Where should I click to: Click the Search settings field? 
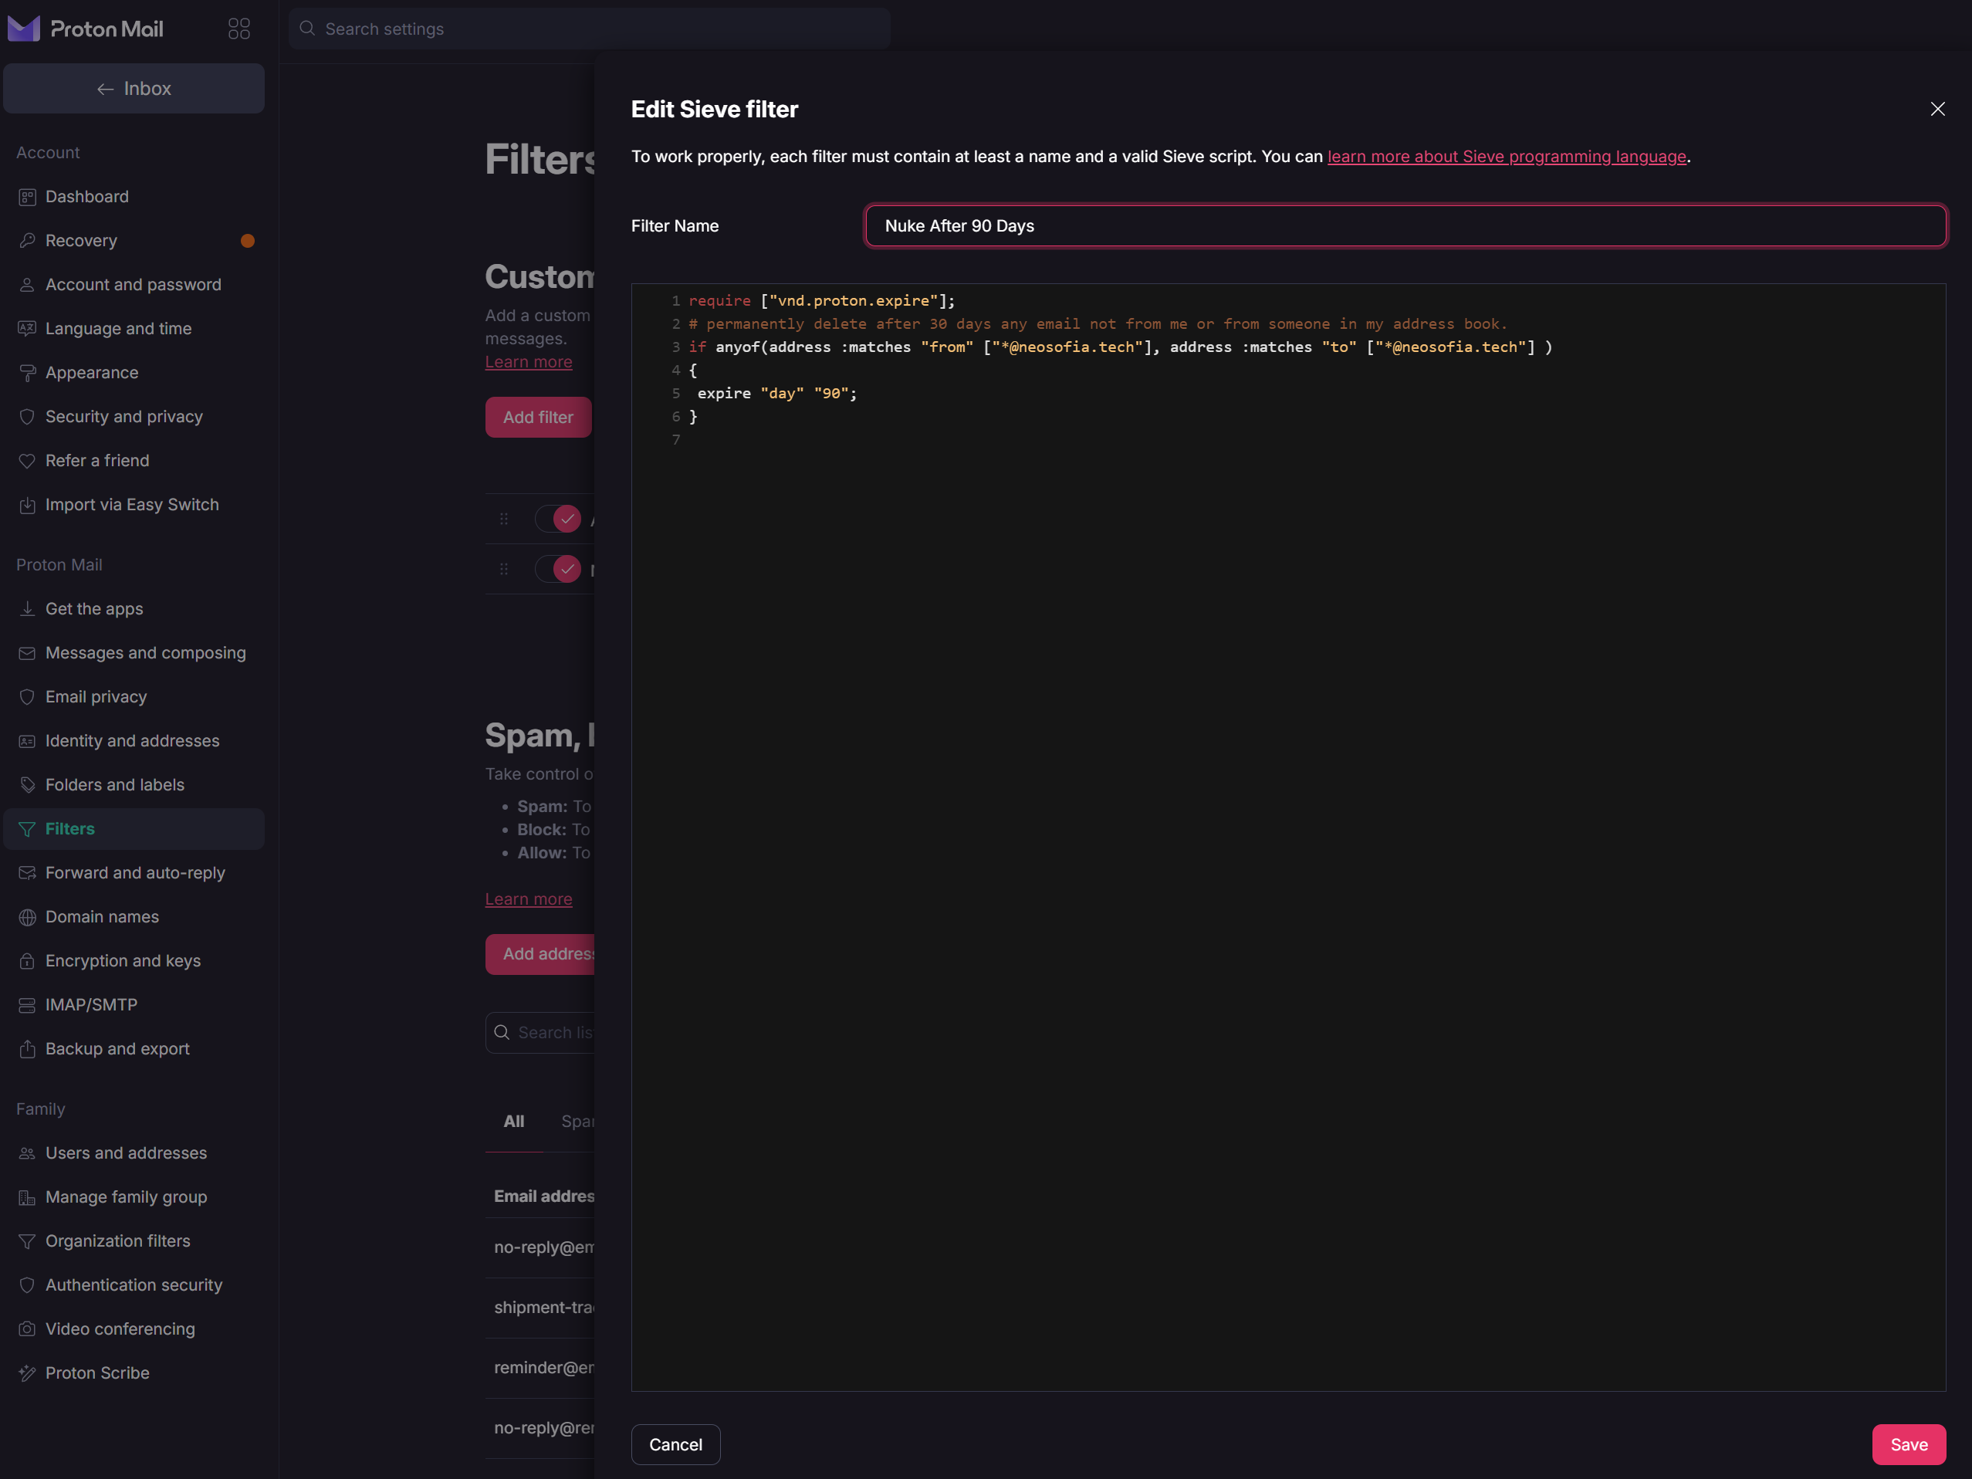pyautogui.click(x=589, y=29)
